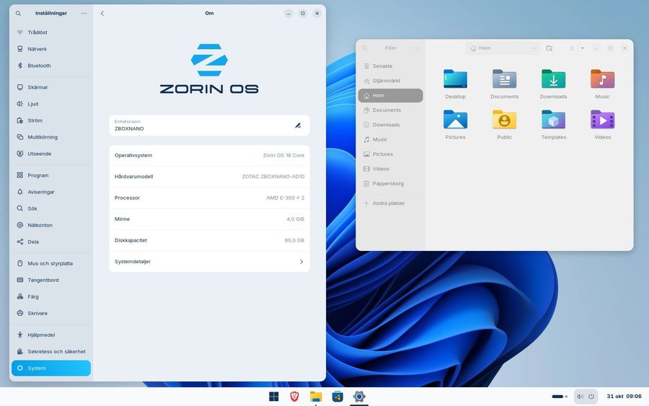Click Andra platser in Files sidebar

click(388, 203)
